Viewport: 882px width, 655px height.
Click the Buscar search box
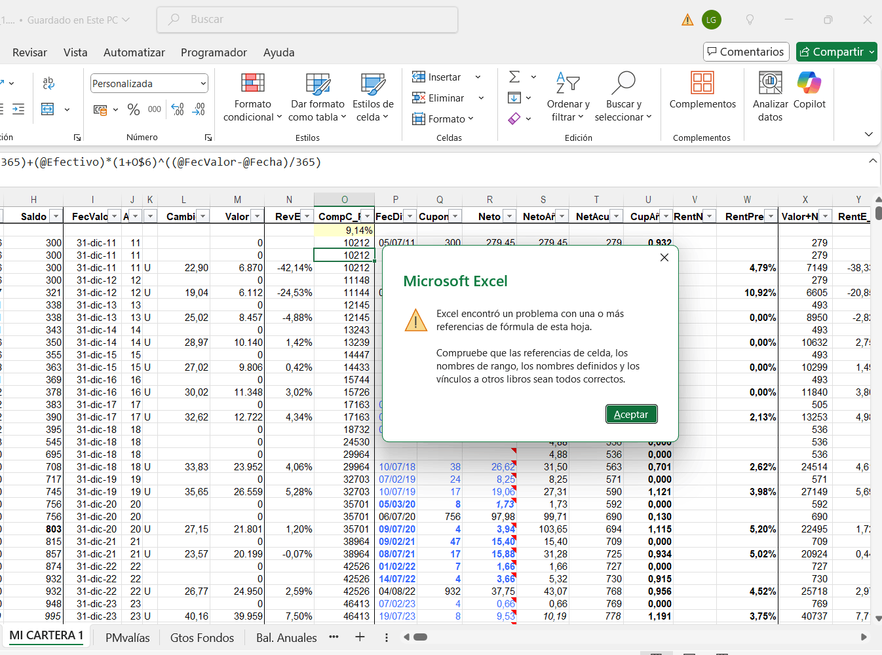(x=307, y=20)
